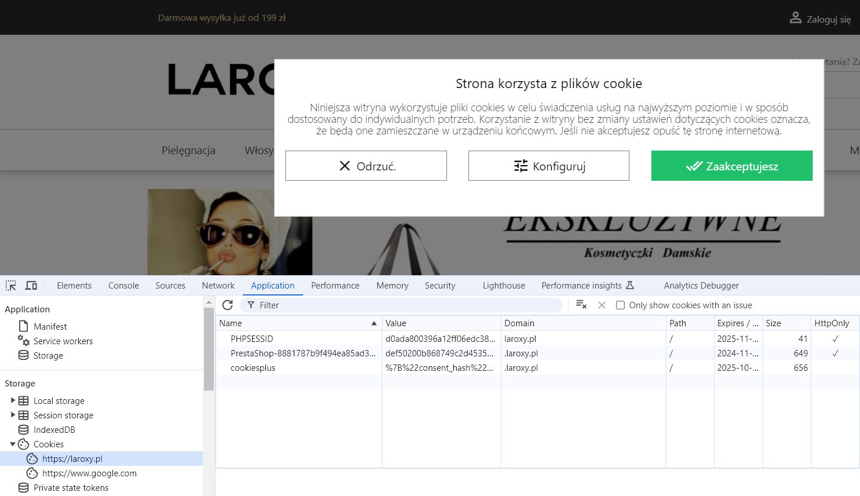This screenshot has height=496, width=860.
Task: Open the Console tab
Action: point(123,286)
